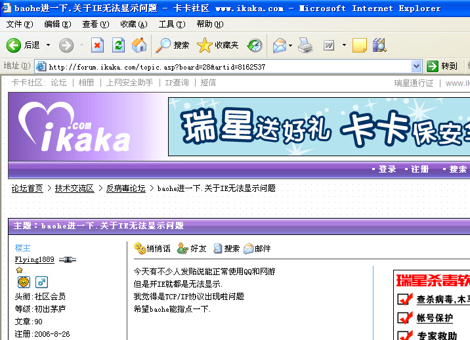Go to 论坛首页 breadcrumb
This screenshot has height=340, width=470.
coord(28,188)
